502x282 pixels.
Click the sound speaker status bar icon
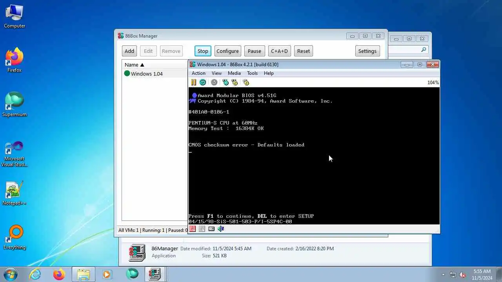[x=221, y=229]
